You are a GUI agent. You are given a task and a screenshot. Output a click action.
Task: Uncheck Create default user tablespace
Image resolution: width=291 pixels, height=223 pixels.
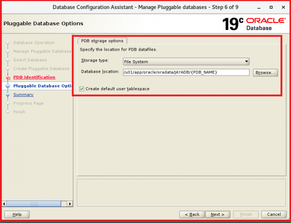point(82,89)
